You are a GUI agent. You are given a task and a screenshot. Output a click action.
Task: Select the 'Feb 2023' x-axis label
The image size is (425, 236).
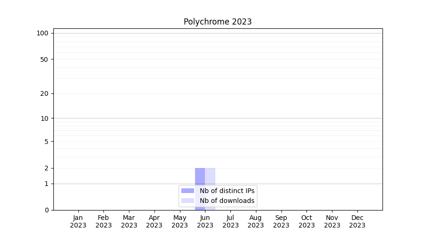point(103,221)
